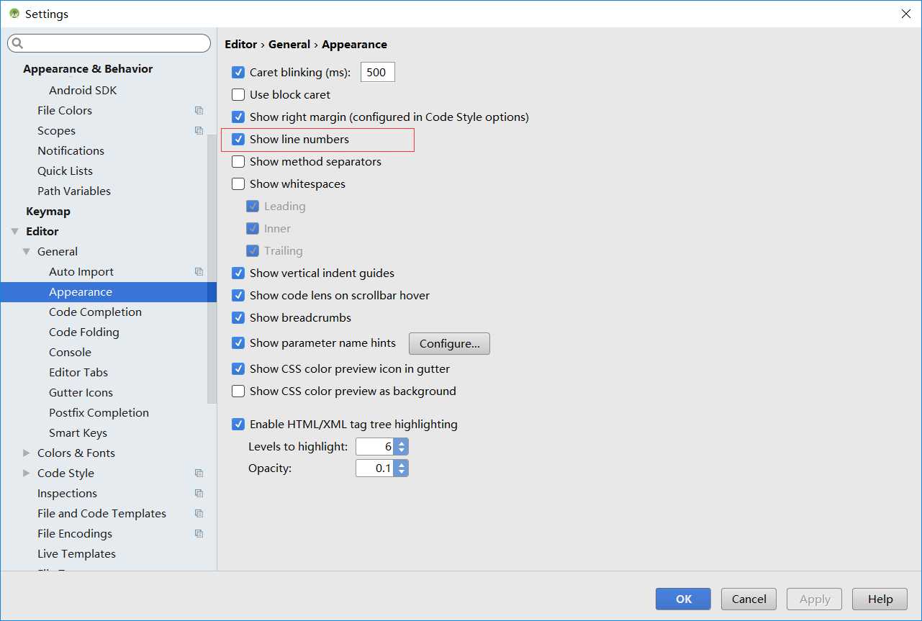Open Notifications settings page
The height and width of the screenshot is (621, 922).
pos(71,151)
